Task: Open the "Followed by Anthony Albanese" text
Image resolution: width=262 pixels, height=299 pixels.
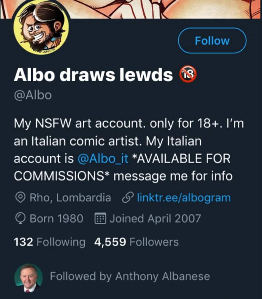Action: 130,277
